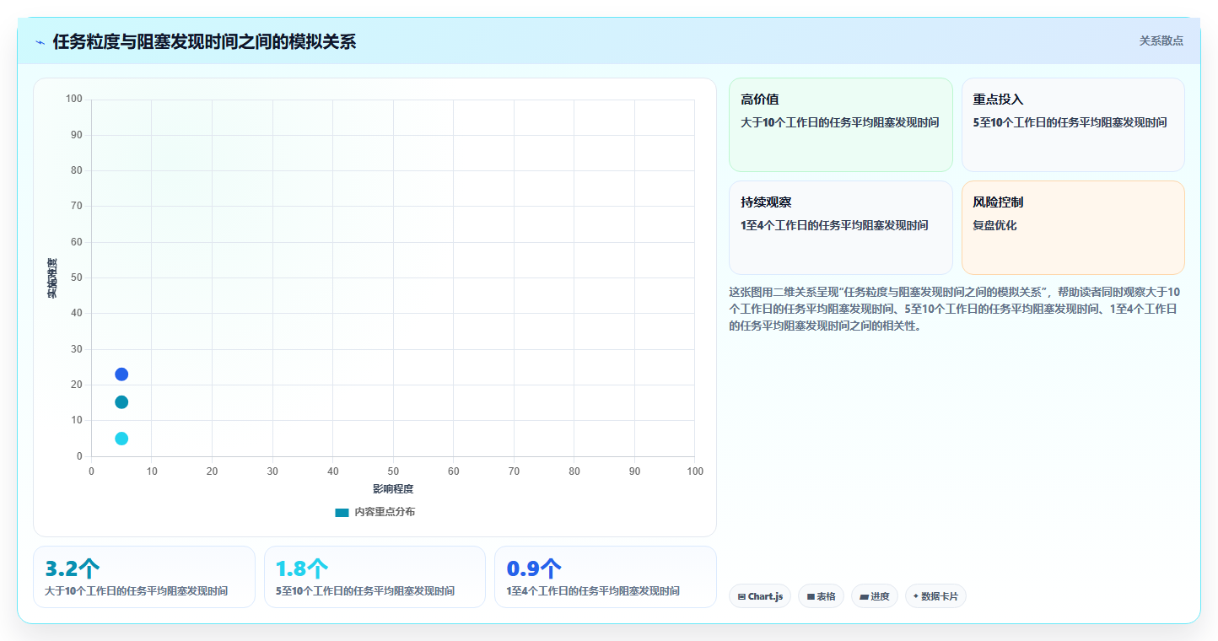This screenshot has height=641, width=1218.
Task: Click the Chart.js tag icon
Action: click(741, 597)
